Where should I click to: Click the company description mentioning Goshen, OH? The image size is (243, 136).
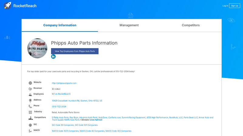pos(81,71)
